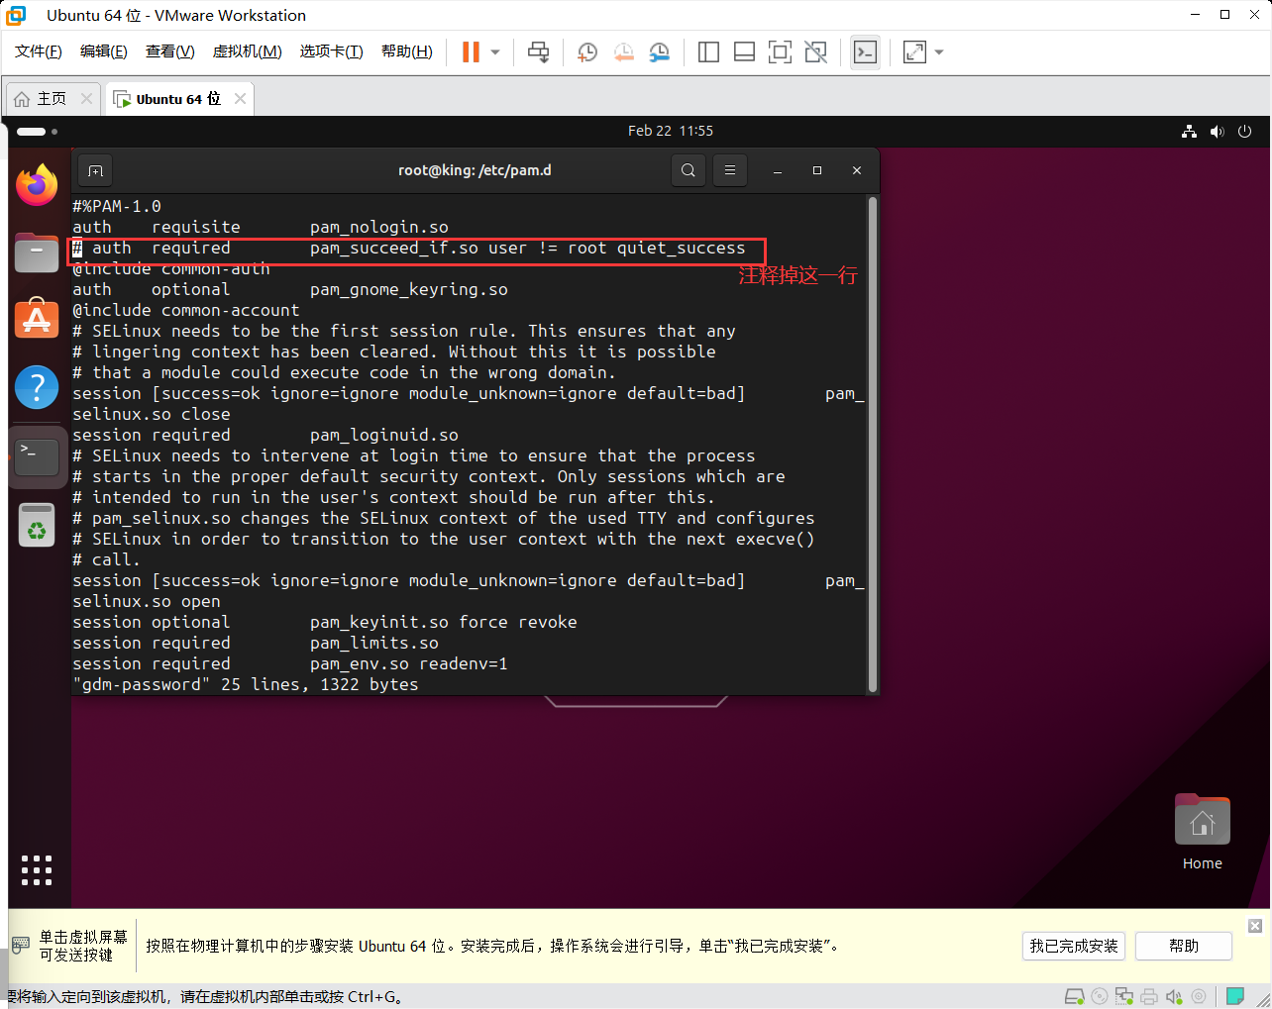Click the commented pam_succeed_if.so line
Viewport: 1272px width, 1009px height.
coord(409,248)
